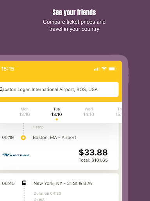Image resolution: width=150 pixels, height=201 pixels.
Task: Tap the 00:19 arrival time
Action: pos(8,137)
